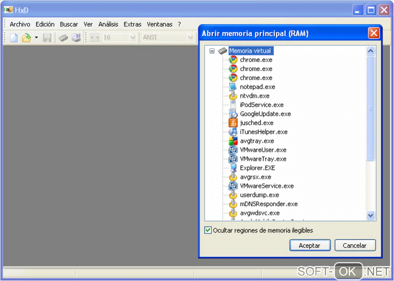The image size is (394, 281).
Task: Click the process list scroll up arrow
Action: 371,51
